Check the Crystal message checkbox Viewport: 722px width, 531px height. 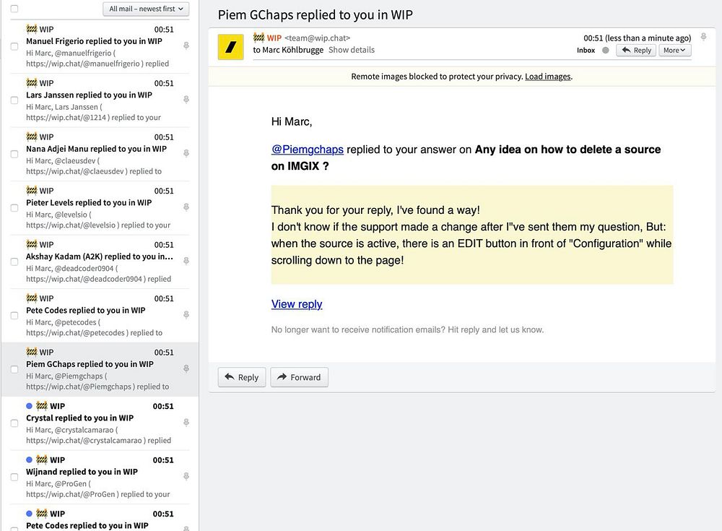tap(14, 423)
